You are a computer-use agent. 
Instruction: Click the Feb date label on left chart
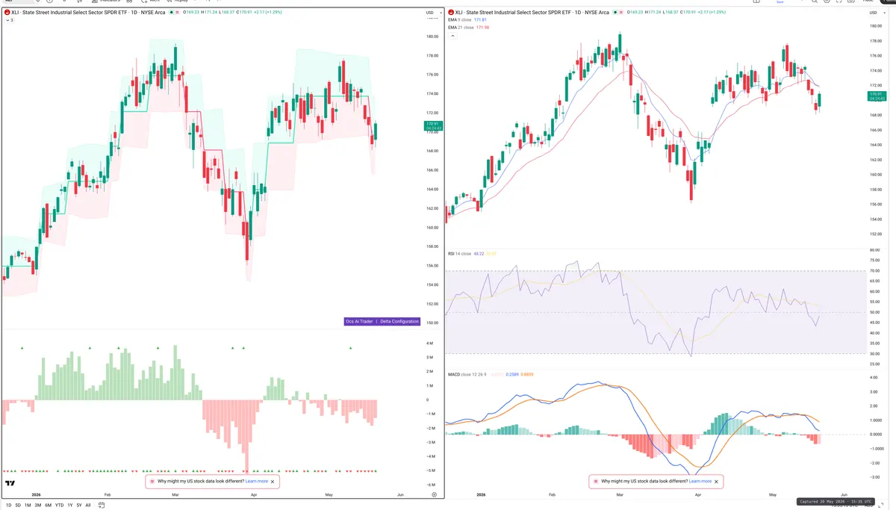pyautogui.click(x=108, y=495)
